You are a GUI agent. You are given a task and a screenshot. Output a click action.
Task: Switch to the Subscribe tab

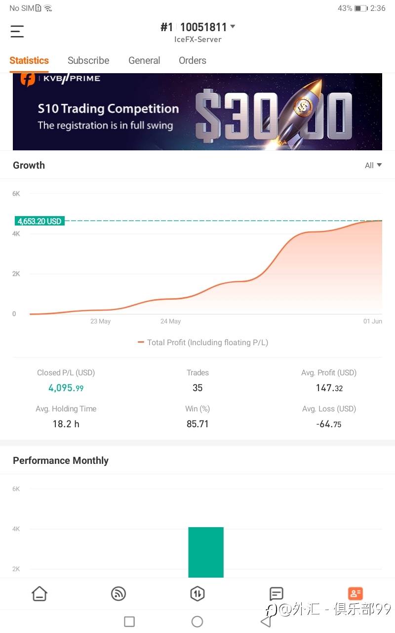(x=88, y=60)
